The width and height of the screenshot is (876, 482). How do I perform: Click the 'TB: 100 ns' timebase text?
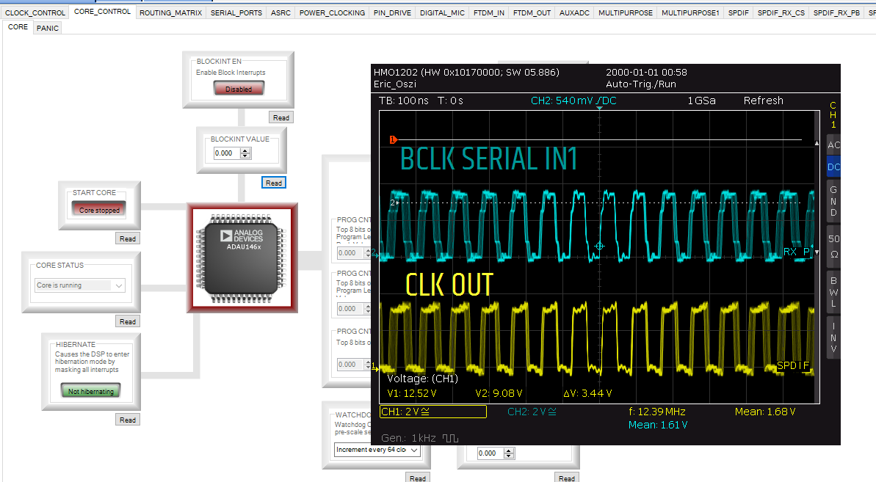[x=404, y=101]
